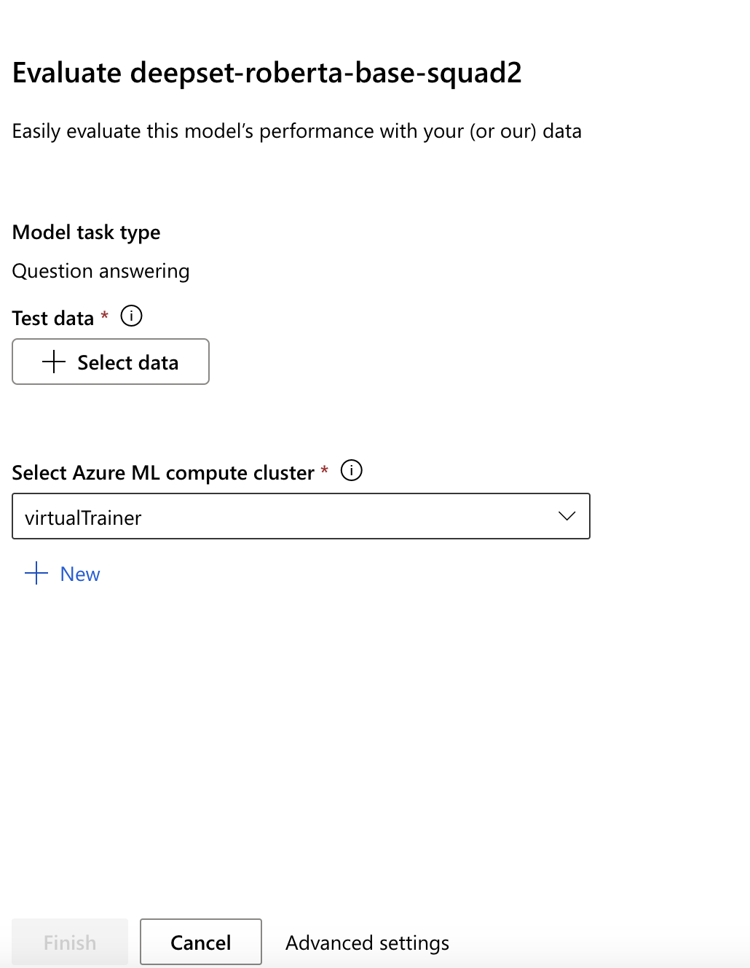The width and height of the screenshot is (750, 968).
Task: Click the Select Azure ML compute cluster label
Action: pos(163,473)
